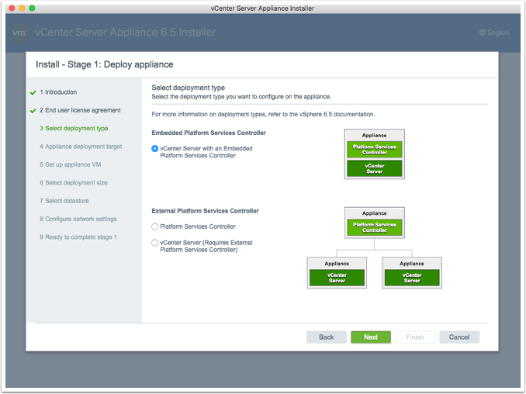Screen dimensions: 526x394
Task: Click step 4 Appliance deployment target
Action: (81, 147)
